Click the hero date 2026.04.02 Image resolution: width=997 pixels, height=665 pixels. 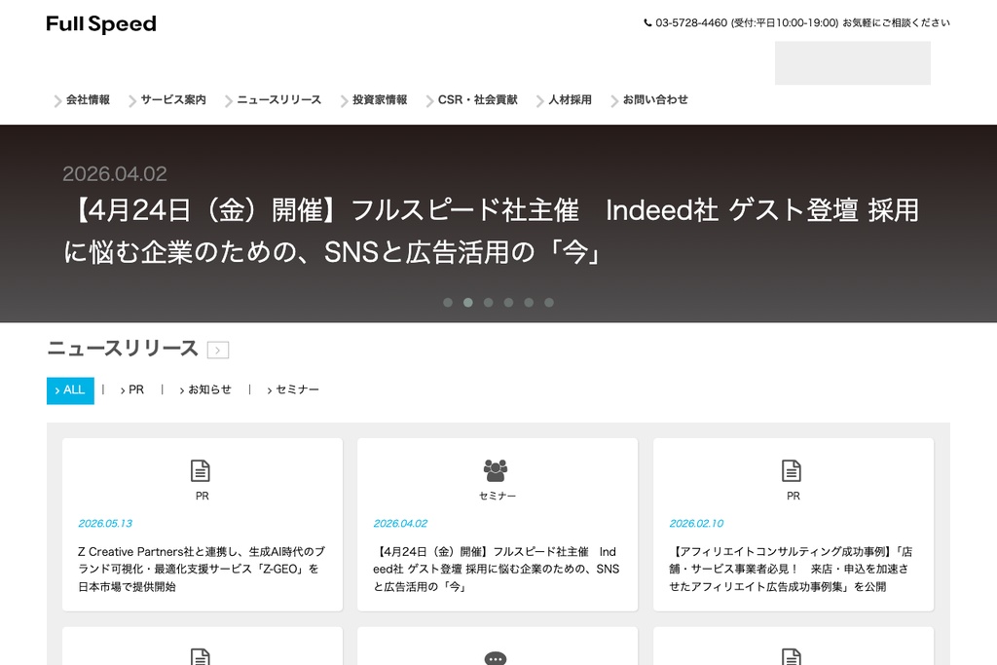115,173
